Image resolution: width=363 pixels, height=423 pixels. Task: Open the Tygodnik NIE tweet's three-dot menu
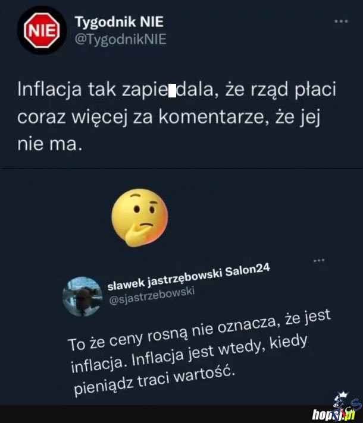click(340, 22)
